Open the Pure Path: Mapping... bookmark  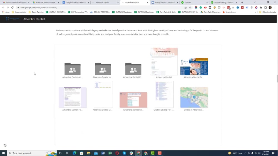[210, 12]
